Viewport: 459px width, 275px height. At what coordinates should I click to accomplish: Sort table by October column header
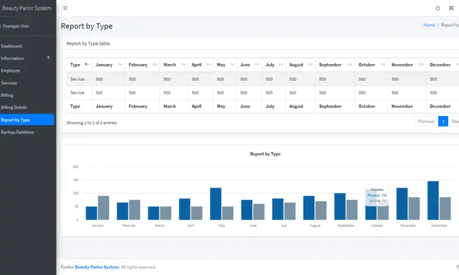click(x=367, y=65)
